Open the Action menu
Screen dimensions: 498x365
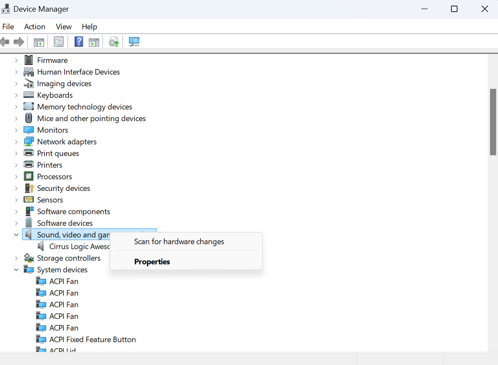pyautogui.click(x=34, y=27)
